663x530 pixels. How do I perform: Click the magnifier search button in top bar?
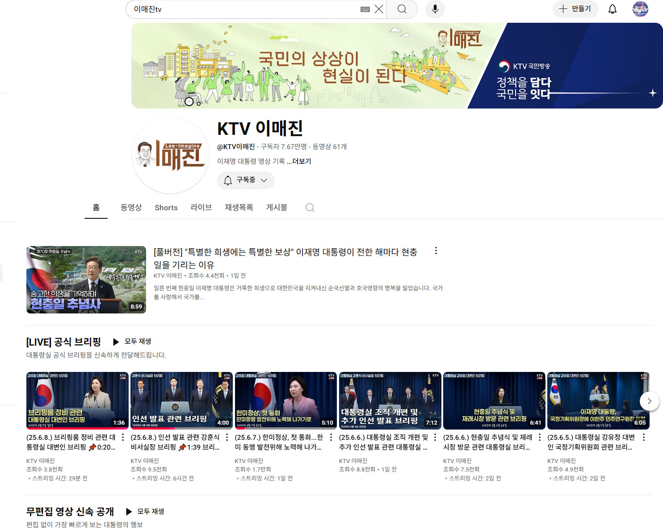point(402,9)
